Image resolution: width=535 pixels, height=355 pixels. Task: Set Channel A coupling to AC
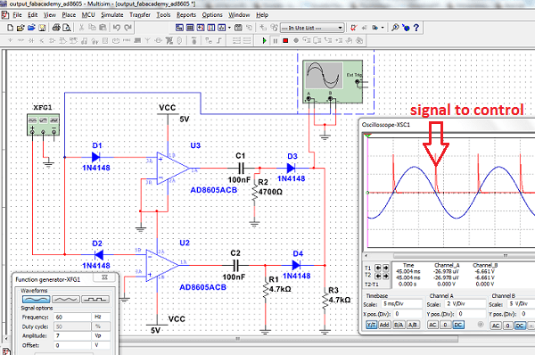[x=432, y=325]
